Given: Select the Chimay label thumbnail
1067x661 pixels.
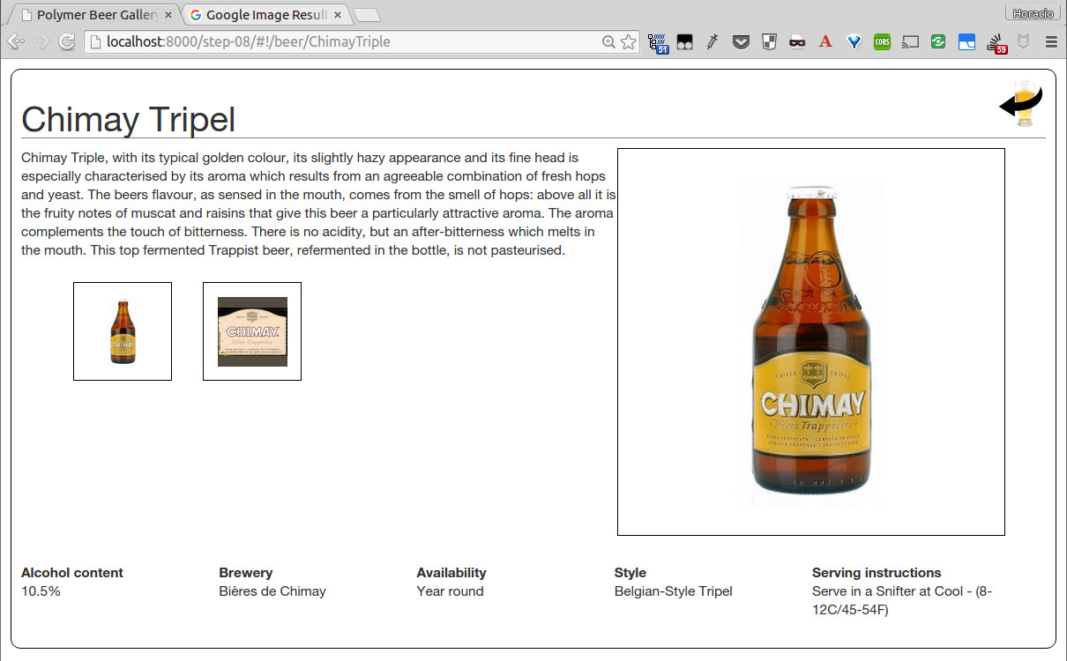Looking at the screenshot, I should coord(252,331).
